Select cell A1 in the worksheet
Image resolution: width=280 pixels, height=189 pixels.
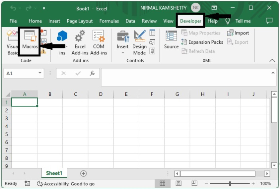pyautogui.click(x=24, y=102)
